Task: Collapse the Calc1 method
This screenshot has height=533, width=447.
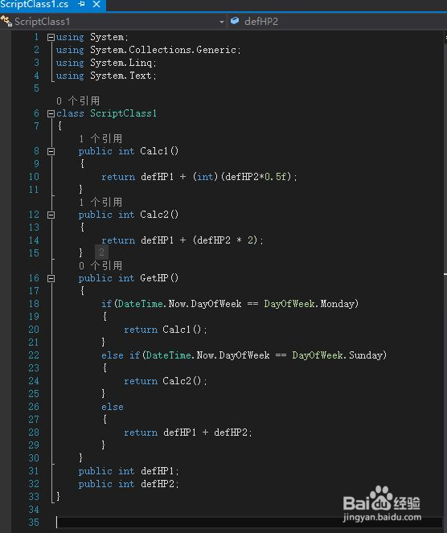Action: (x=51, y=152)
